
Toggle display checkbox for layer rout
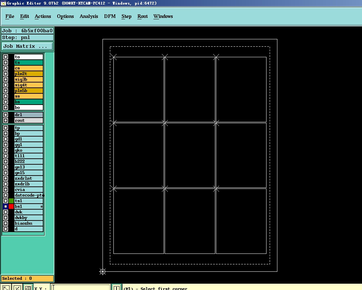(x=6, y=120)
